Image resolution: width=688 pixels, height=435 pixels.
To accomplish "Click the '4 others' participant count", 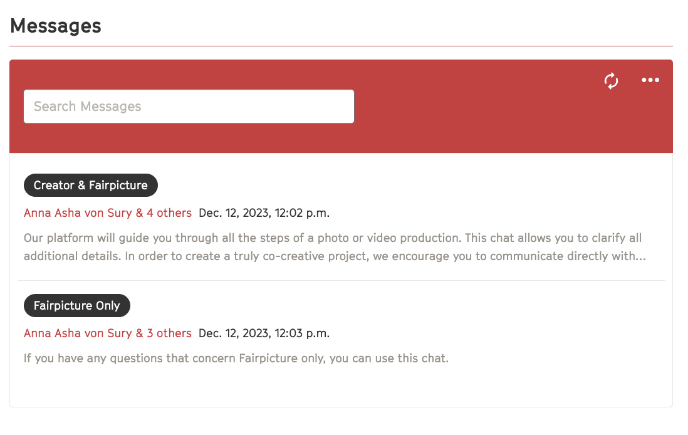I will pos(169,213).
